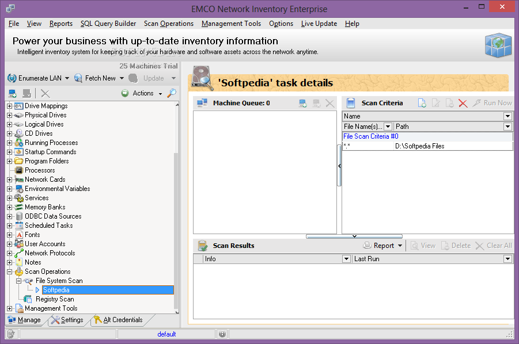
Task: Click the Running Processes tree icon
Action: (19, 143)
